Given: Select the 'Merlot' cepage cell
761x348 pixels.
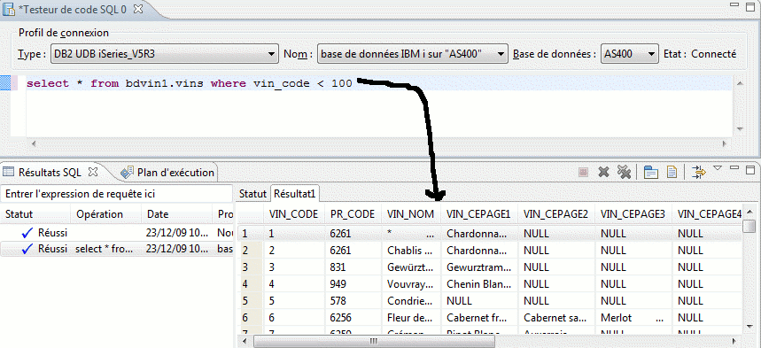Looking at the screenshot, I should click(x=633, y=318).
